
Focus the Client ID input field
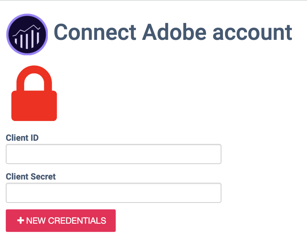coord(113,154)
